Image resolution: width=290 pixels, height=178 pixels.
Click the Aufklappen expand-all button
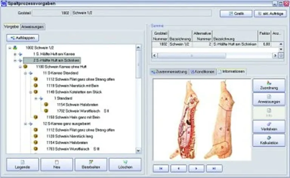coord(23,38)
